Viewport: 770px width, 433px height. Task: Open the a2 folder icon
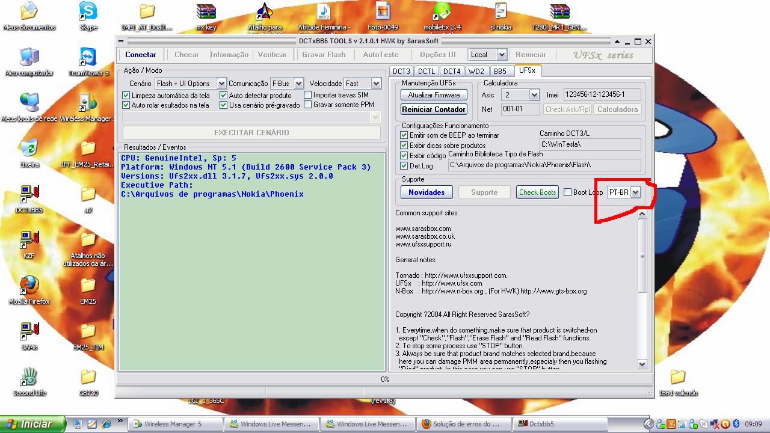point(88,198)
